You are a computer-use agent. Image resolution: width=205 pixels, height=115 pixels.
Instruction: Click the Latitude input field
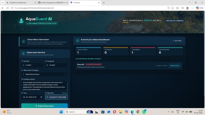point(33,65)
